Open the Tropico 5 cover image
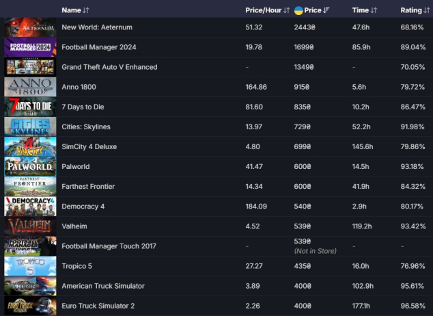The height and width of the screenshot is (316, 433). tap(30, 266)
